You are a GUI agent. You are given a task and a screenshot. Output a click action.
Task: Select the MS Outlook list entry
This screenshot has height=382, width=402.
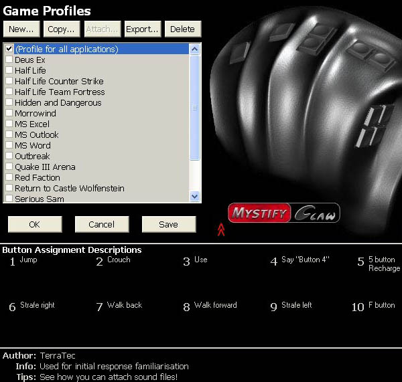(37, 134)
